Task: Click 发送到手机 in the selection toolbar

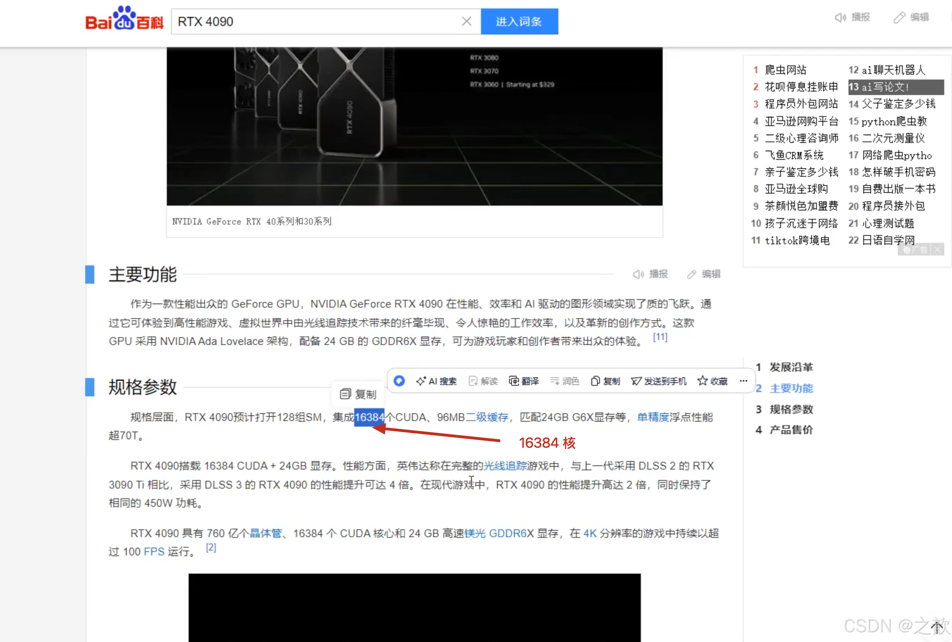Action: pyautogui.click(x=659, y=381)
